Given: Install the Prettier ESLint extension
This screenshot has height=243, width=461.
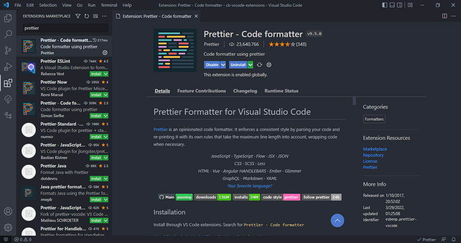Looking at the screenshot, I should 96,74.
